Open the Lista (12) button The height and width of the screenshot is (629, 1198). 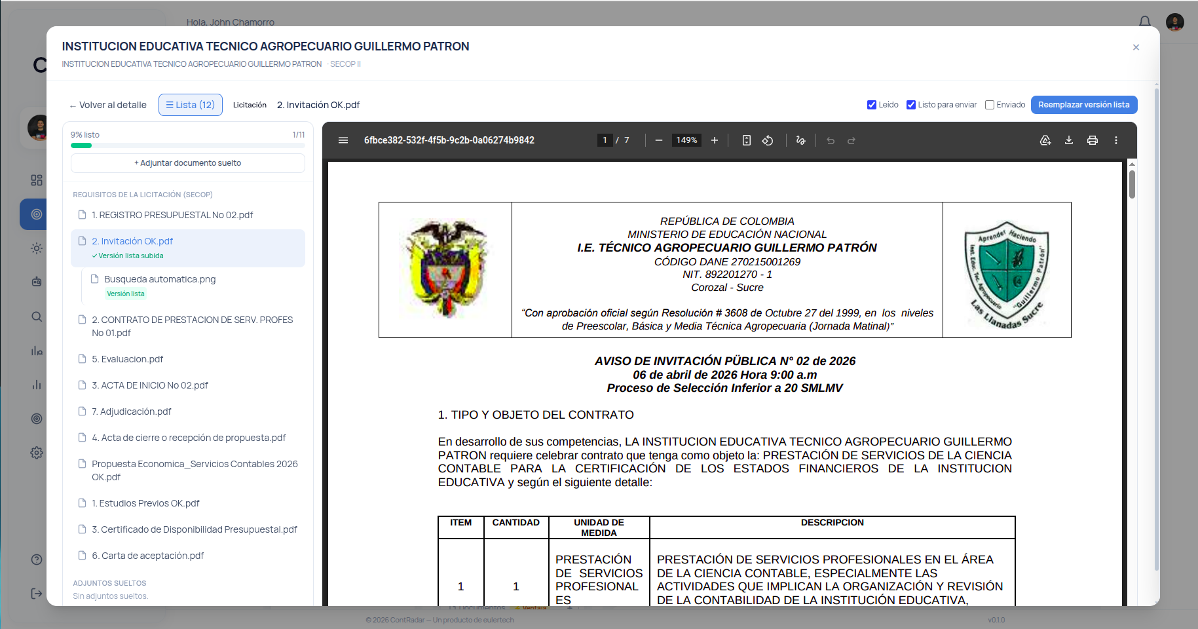click(191, 105)
